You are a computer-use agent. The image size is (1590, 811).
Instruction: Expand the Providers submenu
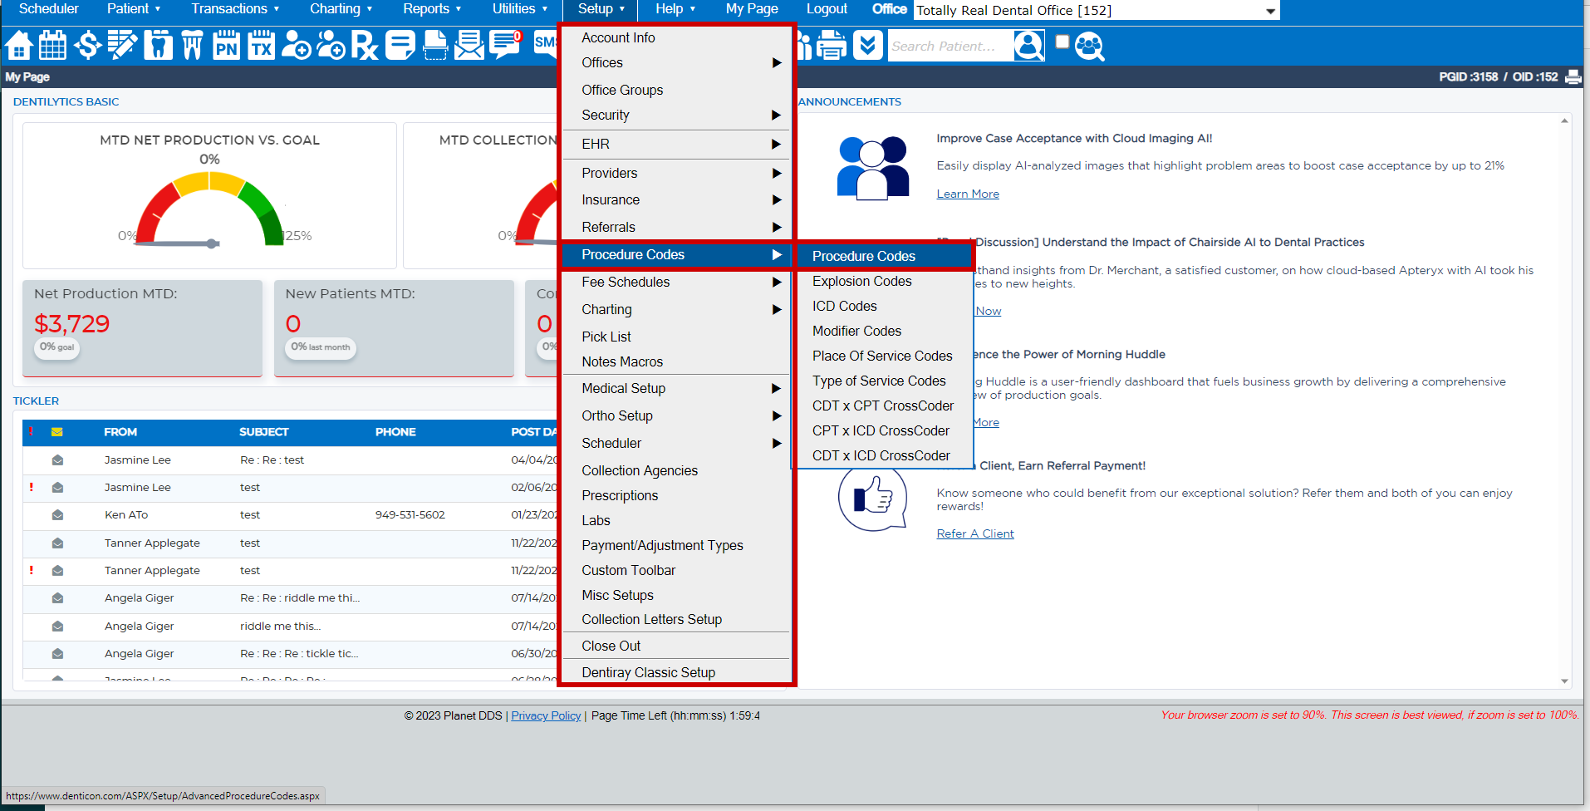click(609, 173)
